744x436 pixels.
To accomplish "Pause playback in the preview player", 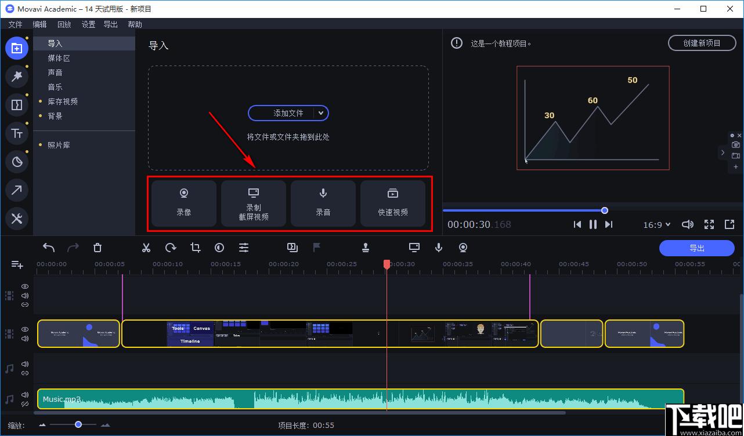I will click(593, 224).
